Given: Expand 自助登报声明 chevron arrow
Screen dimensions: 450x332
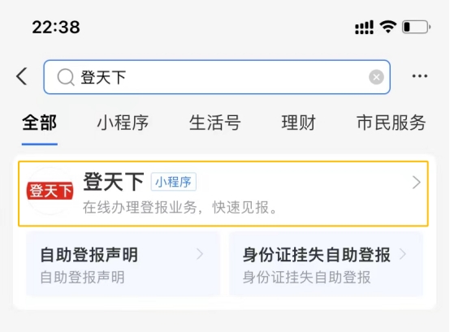Looking at the screenshot, I should coord(200,254).
